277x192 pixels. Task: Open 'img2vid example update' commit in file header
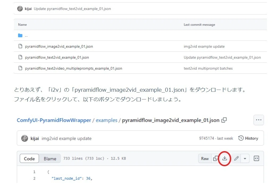pyautogui.click(x=66, y=138)
